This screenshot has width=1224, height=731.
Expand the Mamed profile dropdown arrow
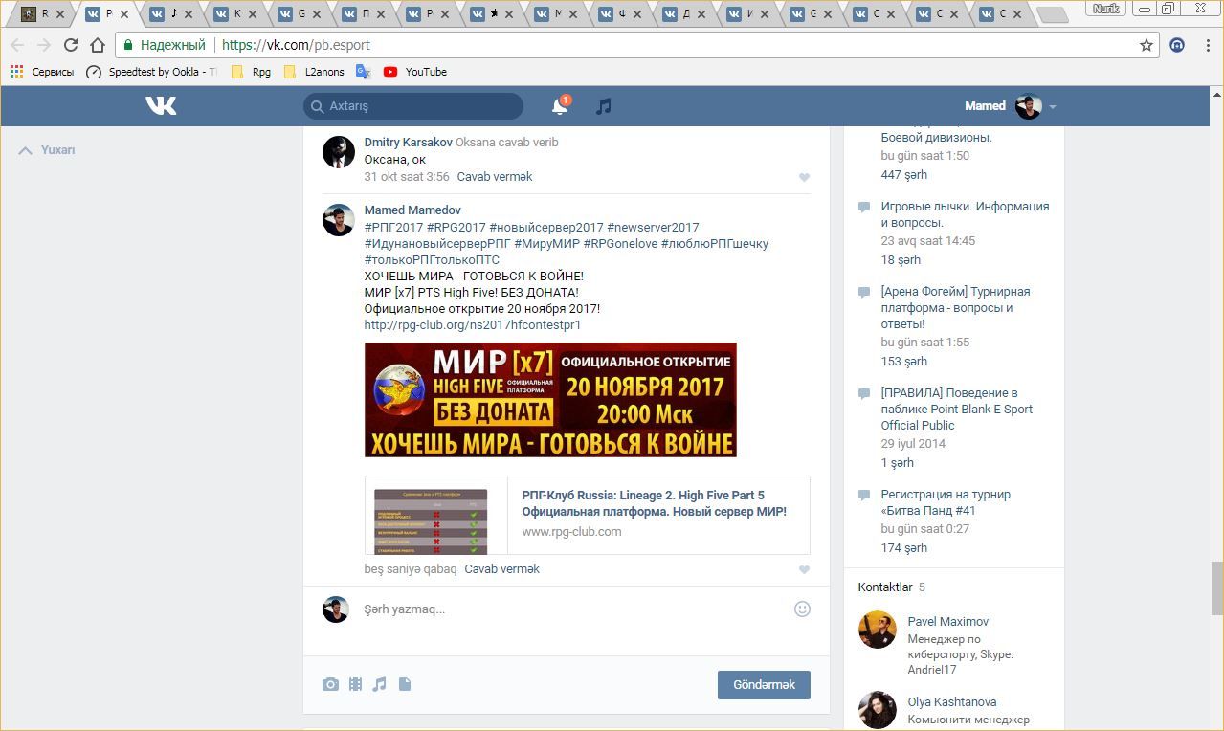1052,107
